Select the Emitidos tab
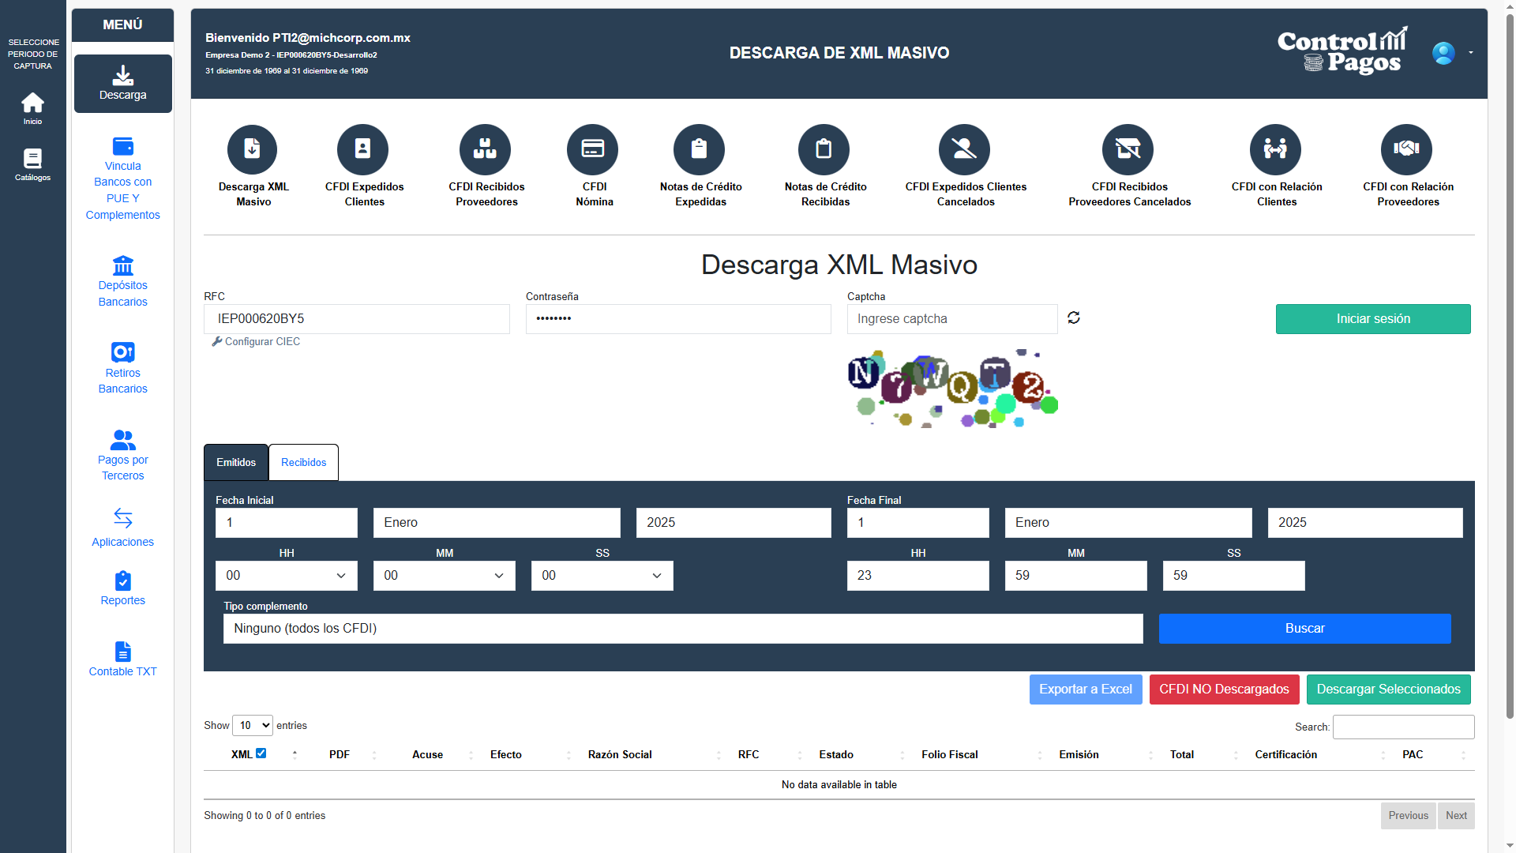Screen dimensions: 1516x853 (x=236, y=463)
